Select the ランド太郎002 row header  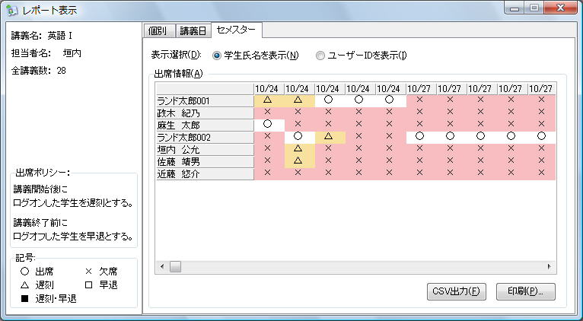tap(205, 138)
